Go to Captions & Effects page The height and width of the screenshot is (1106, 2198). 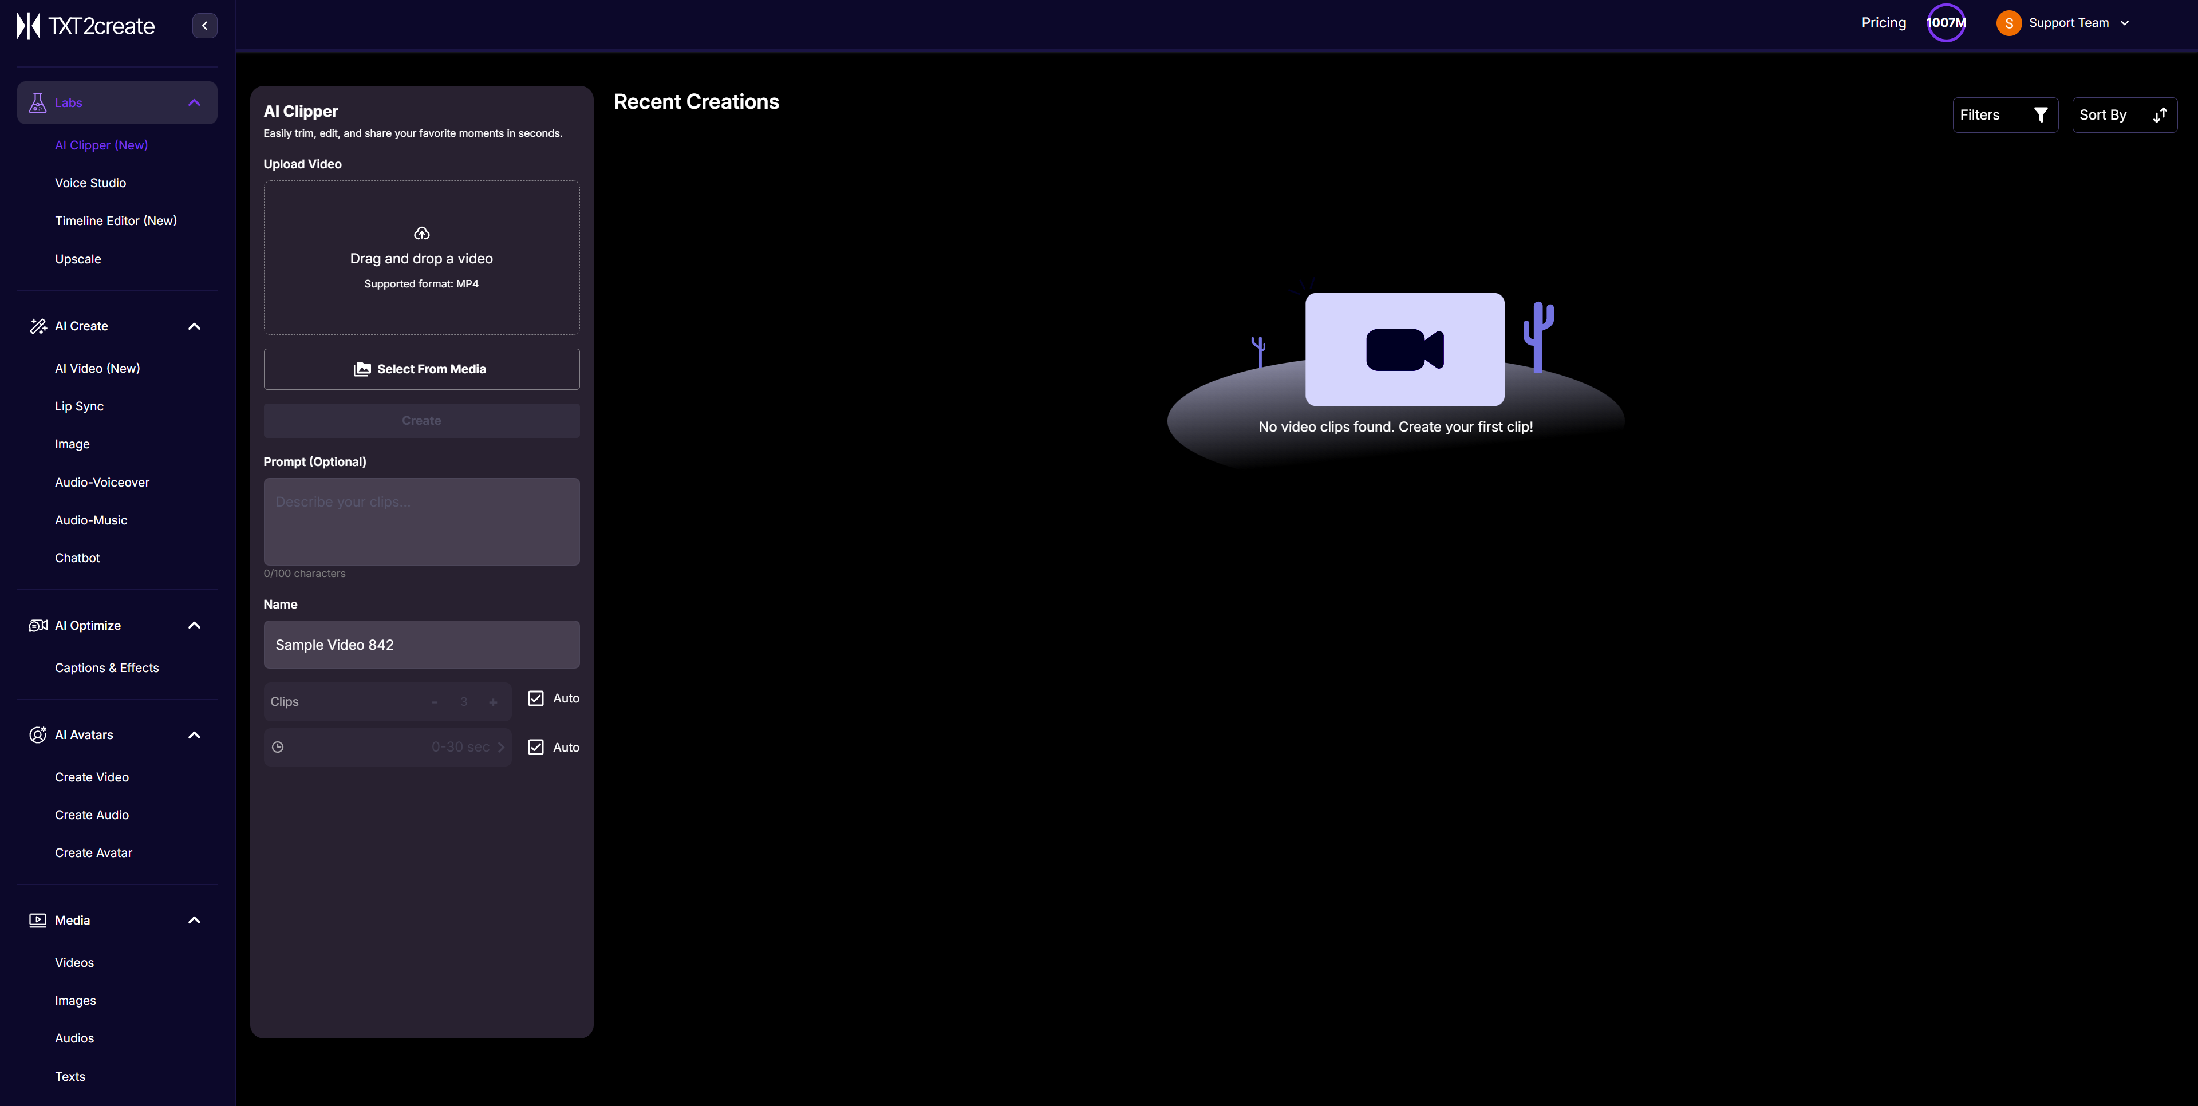[106, 667]
